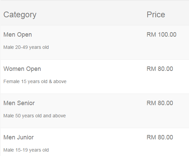Click the Women Open RM 80.00 price
The height and width of the screenshot is (156, 189).
[x=160, y=69]
